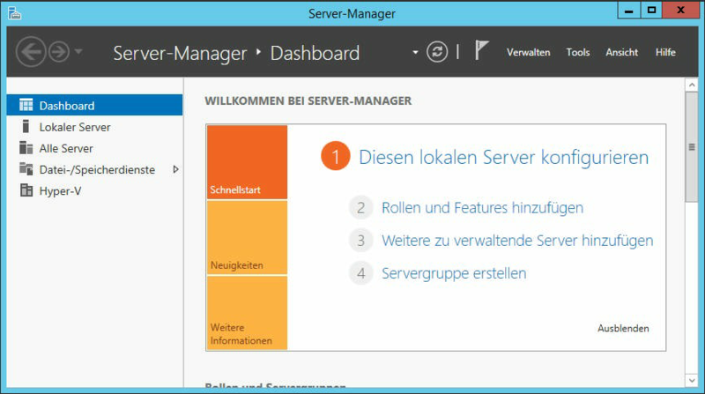Select Hyper-V in the sidebar
Screen dimensions: 705x394
pyautogui.click(x=94, y=190)
